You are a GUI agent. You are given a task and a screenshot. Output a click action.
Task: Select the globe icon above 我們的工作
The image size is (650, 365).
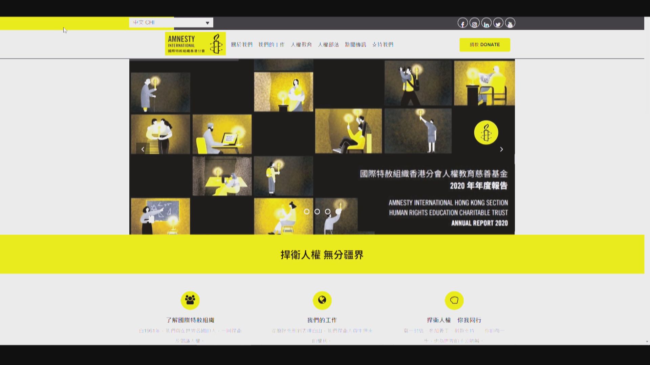pyautogui.click(x=322, y=300)
